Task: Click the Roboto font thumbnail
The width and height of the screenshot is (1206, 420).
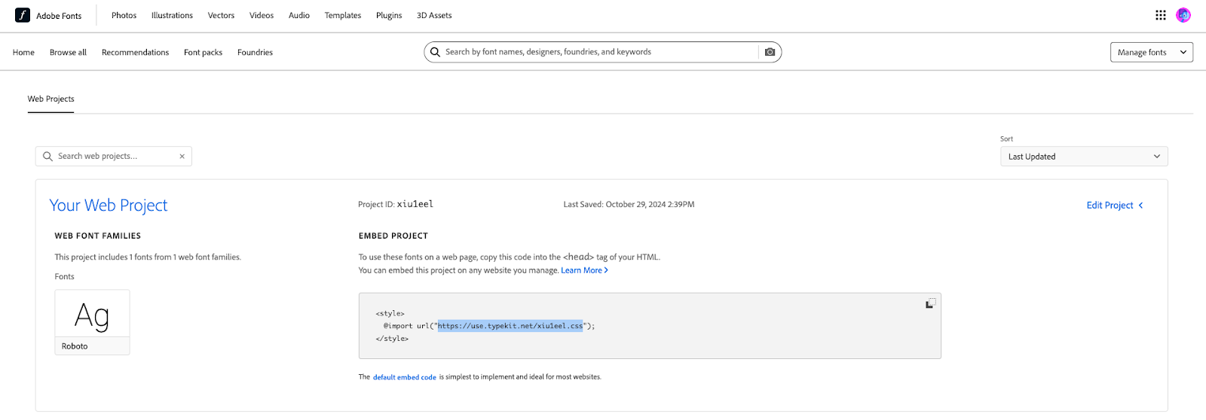Action: point(92,322)
